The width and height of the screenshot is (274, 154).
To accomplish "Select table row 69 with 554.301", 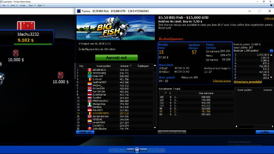I will 196,114.
